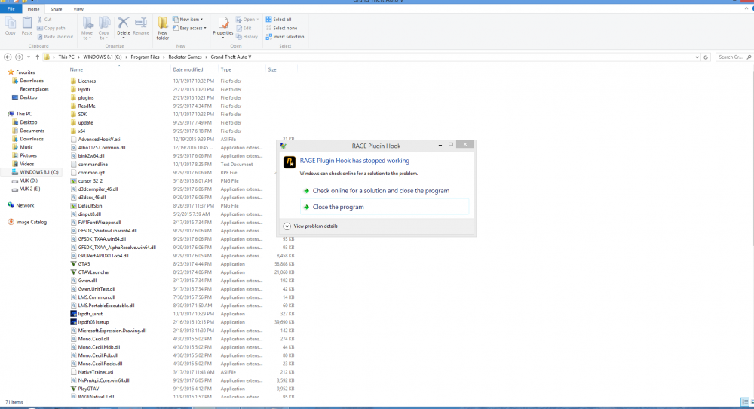Select Favorites in the navigation pane
754x409 pixels.
tap(22, 72)
